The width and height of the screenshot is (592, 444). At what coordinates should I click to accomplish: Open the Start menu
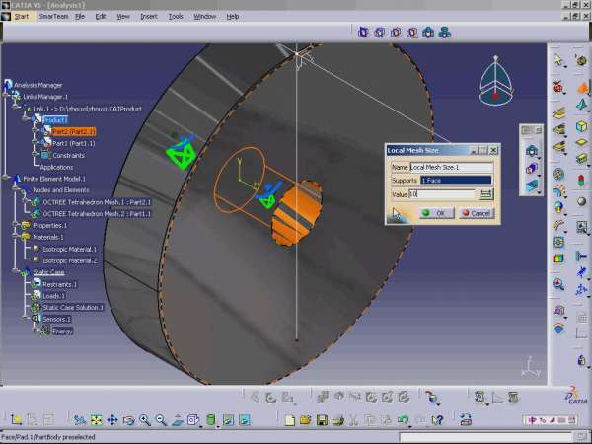click(x=22, y=16)
